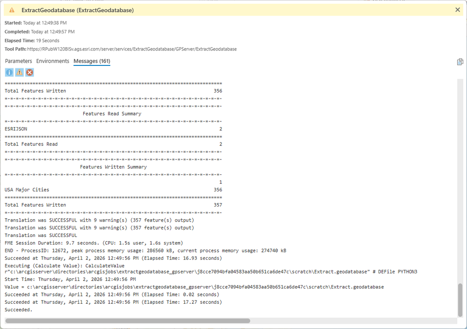Viewport: 467px width, 329px height.
Task: Switch to the Environments tab
Action: point(53,61)
